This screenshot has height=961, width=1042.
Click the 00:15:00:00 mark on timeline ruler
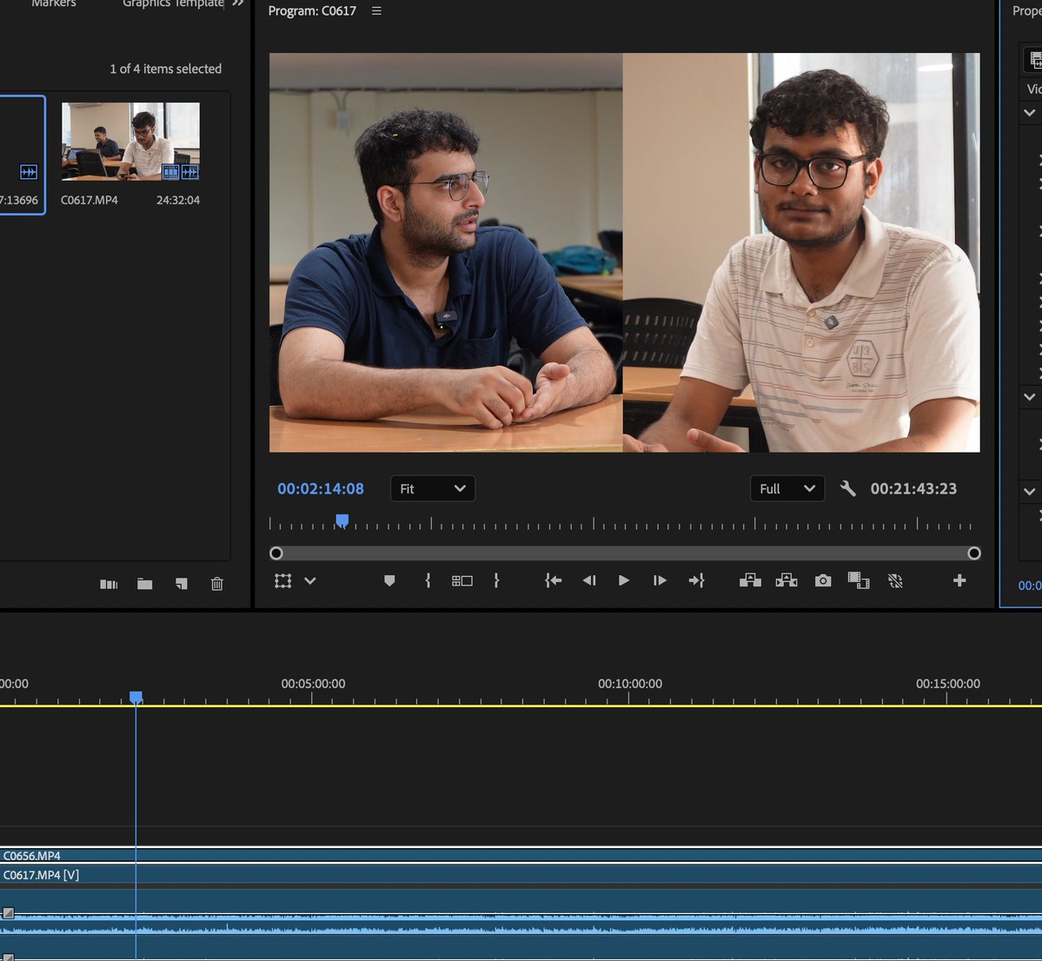(x=947, y=684)
